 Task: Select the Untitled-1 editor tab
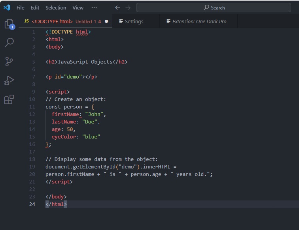(x=65, y=21)
